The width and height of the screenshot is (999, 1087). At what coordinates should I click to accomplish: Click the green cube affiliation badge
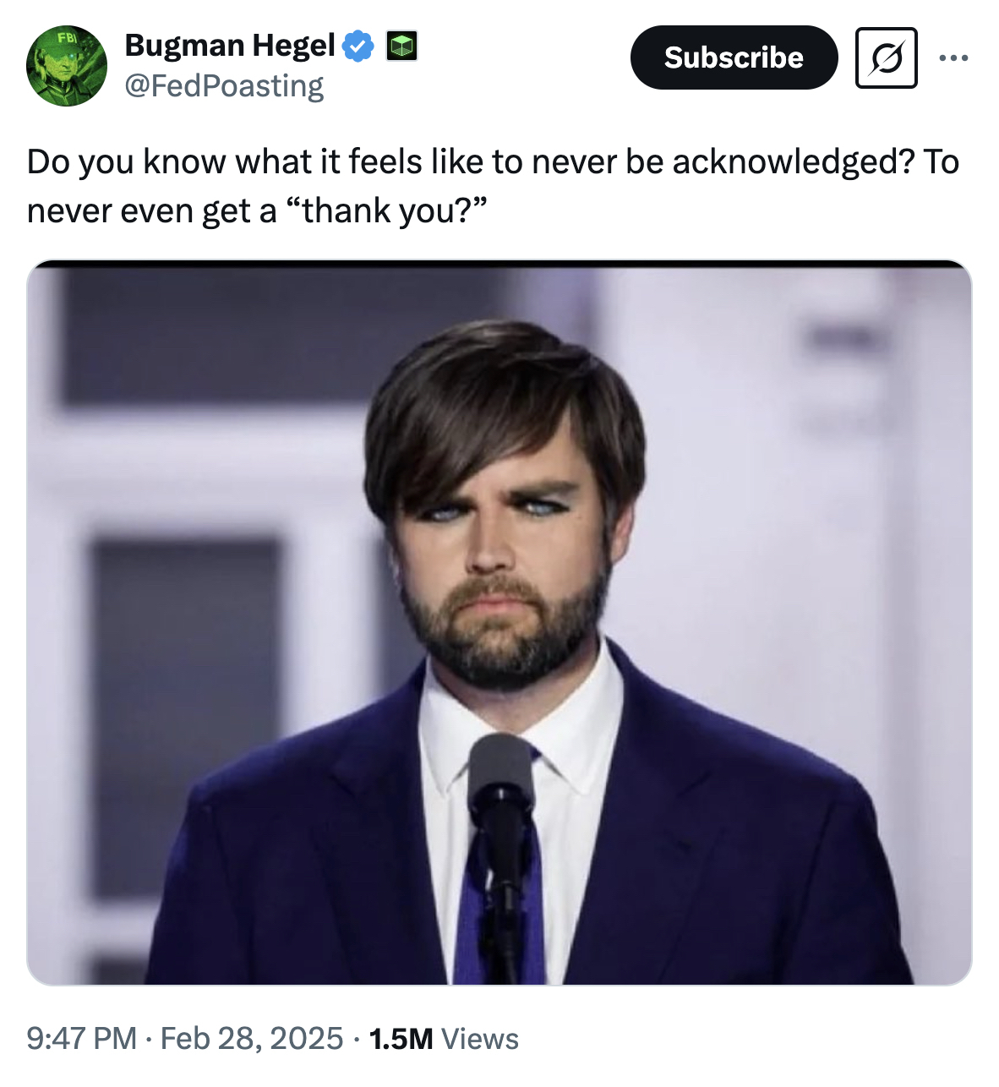coord(401,46)
